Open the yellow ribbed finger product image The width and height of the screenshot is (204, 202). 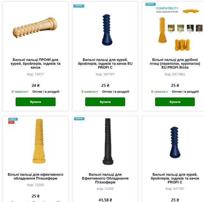[x=39, y=141]
